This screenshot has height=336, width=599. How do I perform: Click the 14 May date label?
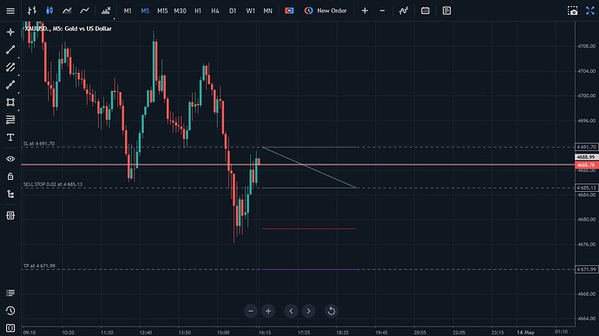pyautogui.click(x=526, y=333)
